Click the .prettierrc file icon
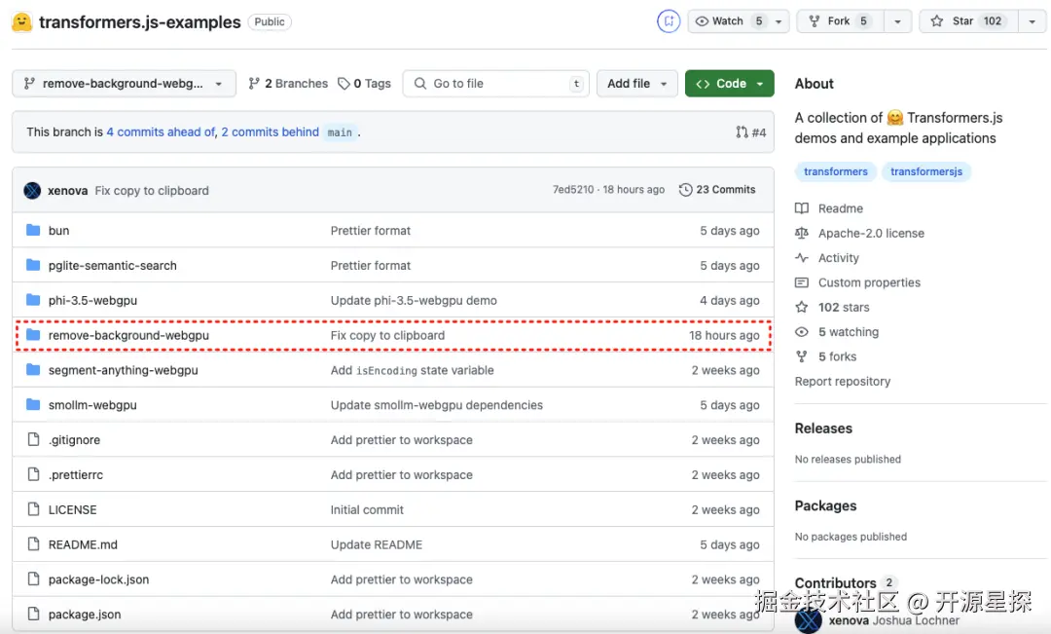This screenshot has width=1051, height=634. point(33,474)
